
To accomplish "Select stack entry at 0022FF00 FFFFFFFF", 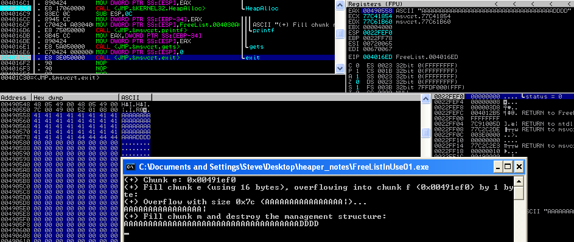I will [503, 119].
